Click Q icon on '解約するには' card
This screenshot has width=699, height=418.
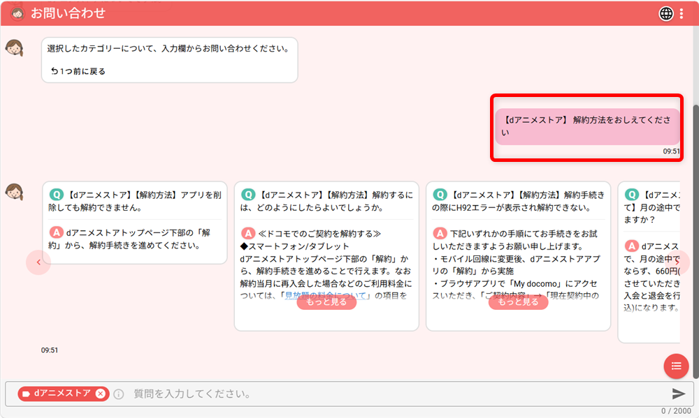point(248,195)
